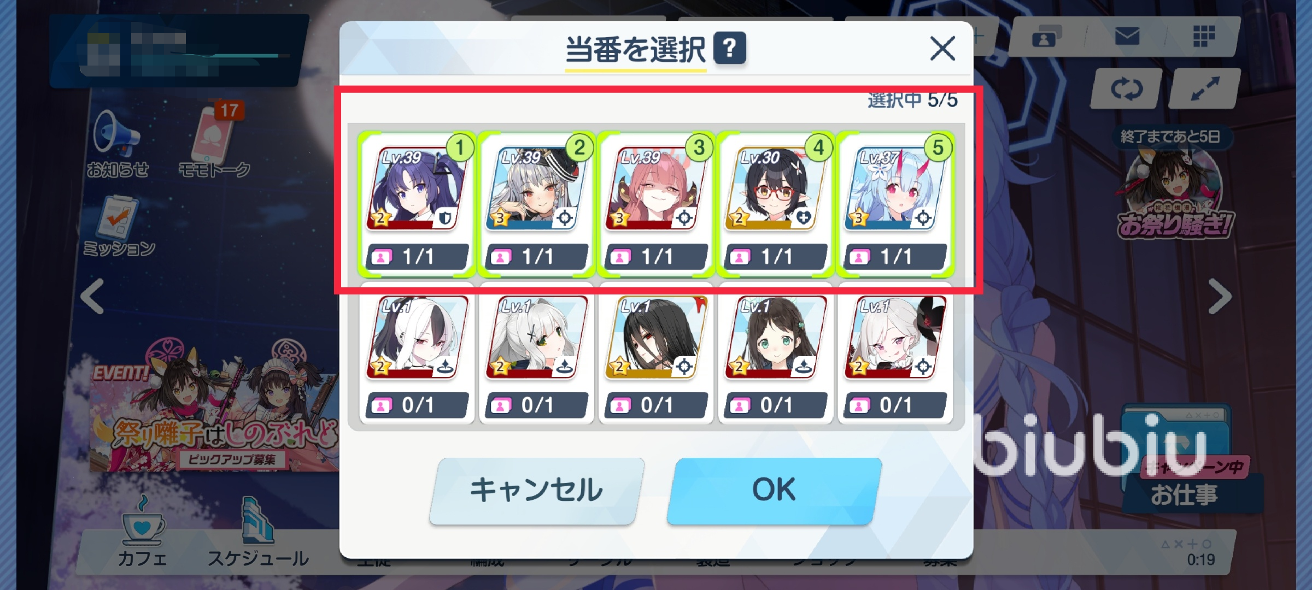Deselect the Lv.37 blue-haired horned student

[895, 204]
